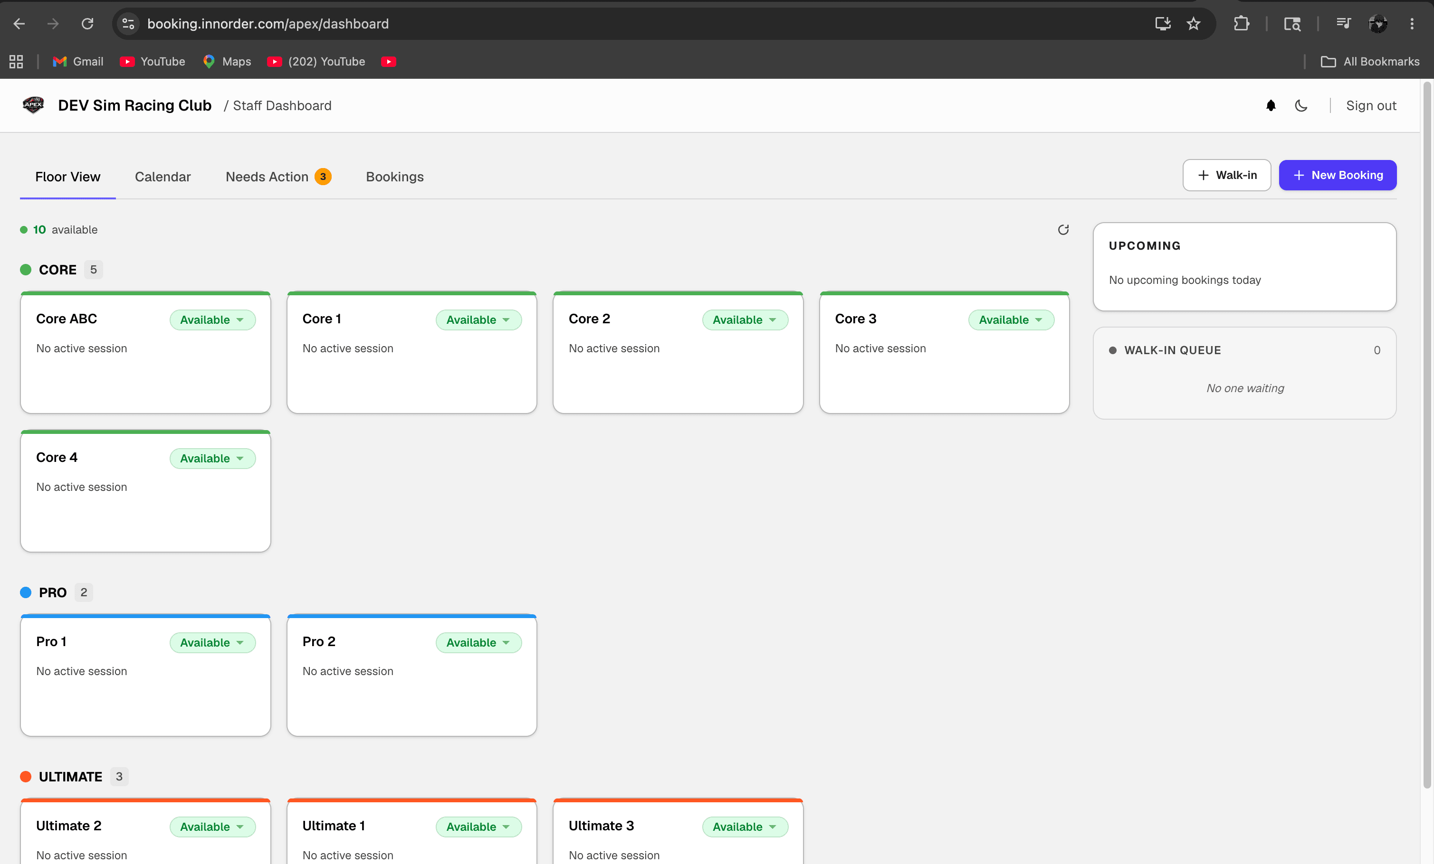Click the Pro 2 station card title
Viewport: 1434px width, 864px height.
[318, 641]
